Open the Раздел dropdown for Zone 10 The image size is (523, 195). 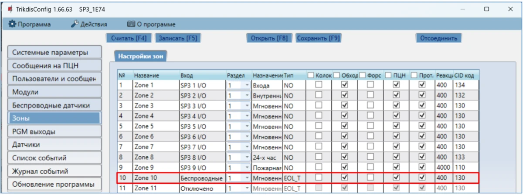pyautogui.click(x=247, y=178)
